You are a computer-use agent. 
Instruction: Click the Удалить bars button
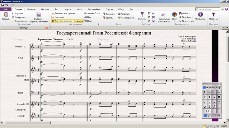pyautogui.click(x=108, y=18)
